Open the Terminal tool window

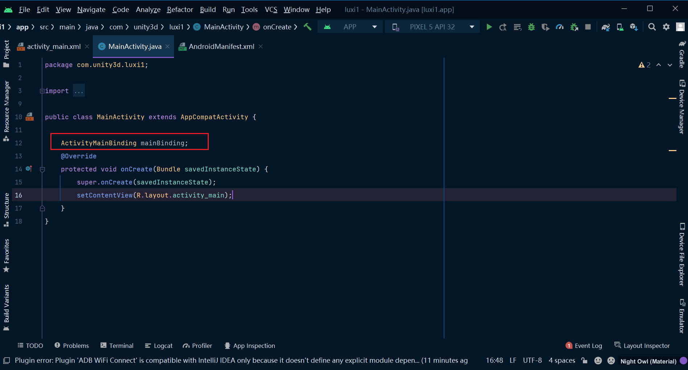point(117,346)
